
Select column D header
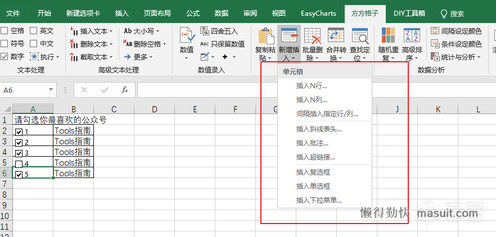[154, 110]
